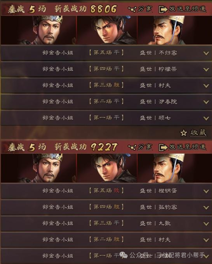This screenshot has height=264, width=212.
Task: Click the send-to-channel arrow icon in top report
Action: point(163,9)
